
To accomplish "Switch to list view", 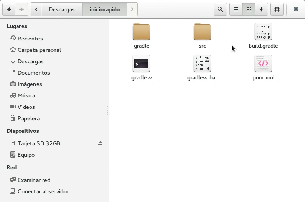I will point(236,9).
